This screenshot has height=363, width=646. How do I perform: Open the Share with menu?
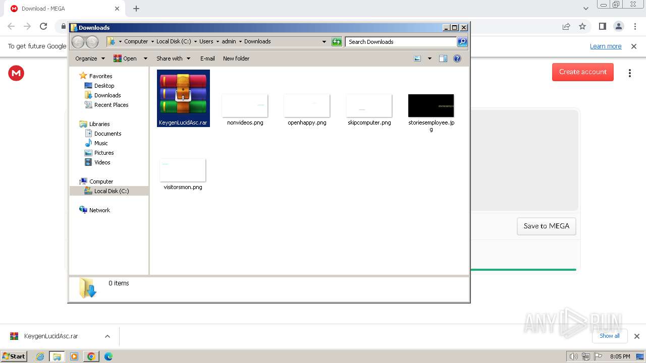point(173,58)
